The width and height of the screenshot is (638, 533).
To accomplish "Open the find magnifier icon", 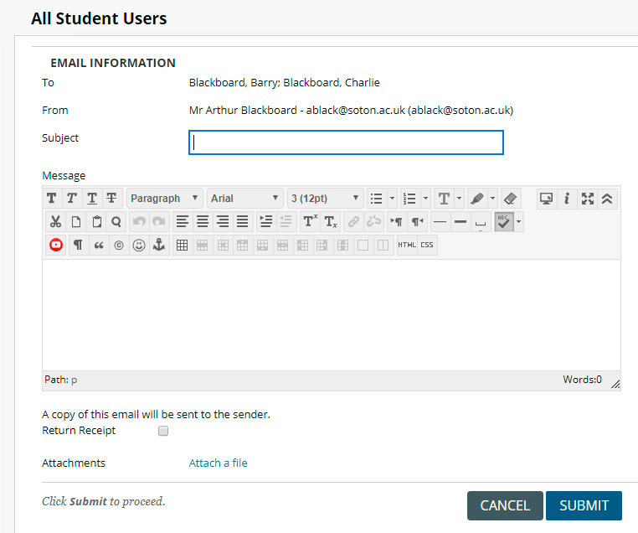I will coord(116,221).
